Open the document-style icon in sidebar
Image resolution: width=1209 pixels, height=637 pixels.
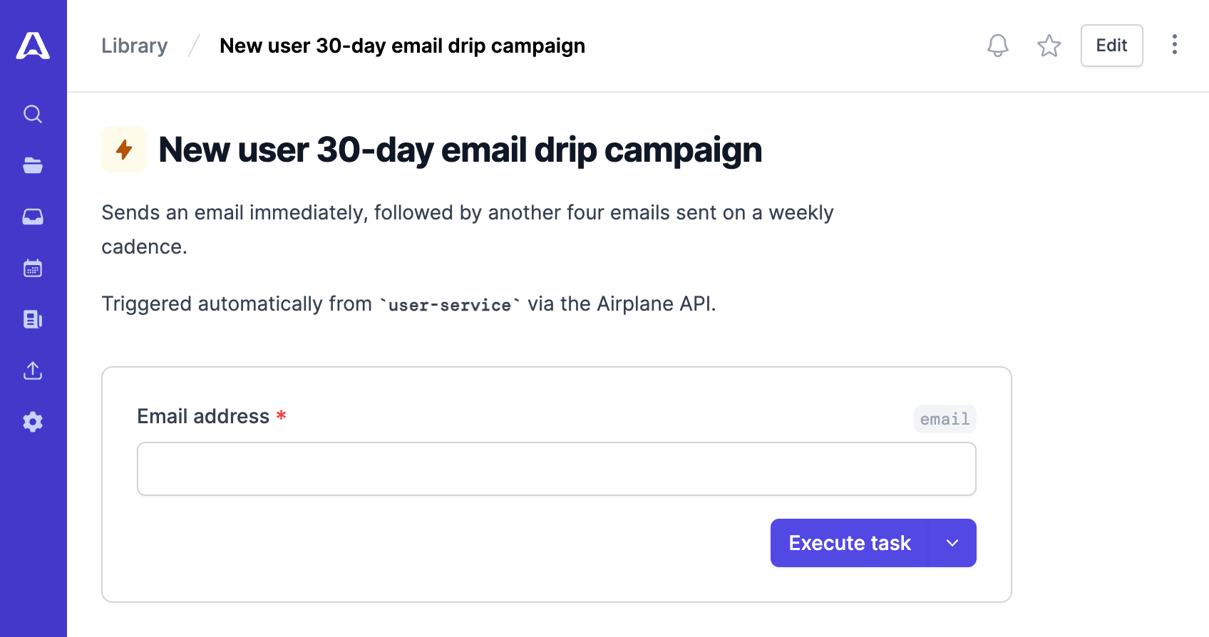tap(33, 319)
